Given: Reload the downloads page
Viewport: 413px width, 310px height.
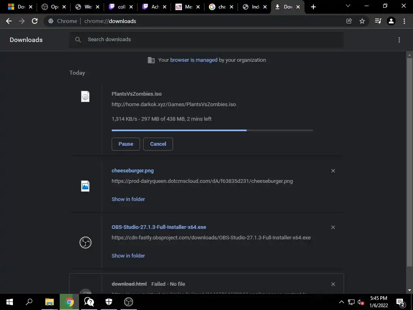Looking at the screenshot, I should point(35,21).
